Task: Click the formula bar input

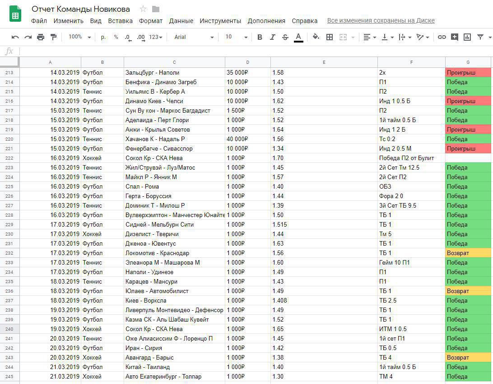Action: coord(256,51)
